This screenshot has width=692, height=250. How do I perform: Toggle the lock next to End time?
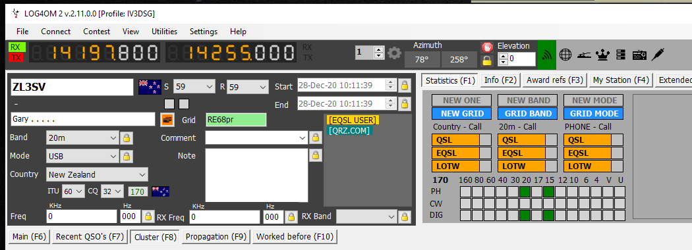[404, 103]
